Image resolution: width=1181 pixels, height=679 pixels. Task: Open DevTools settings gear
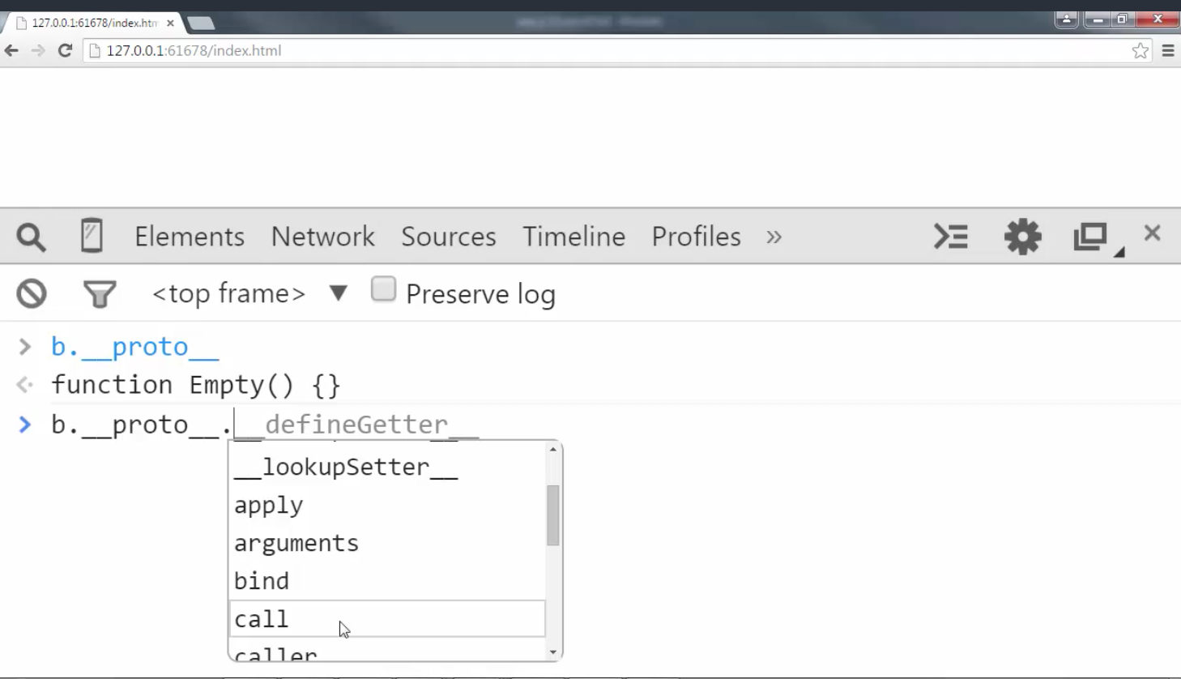pyautogui.click(x=1022, y=237)
